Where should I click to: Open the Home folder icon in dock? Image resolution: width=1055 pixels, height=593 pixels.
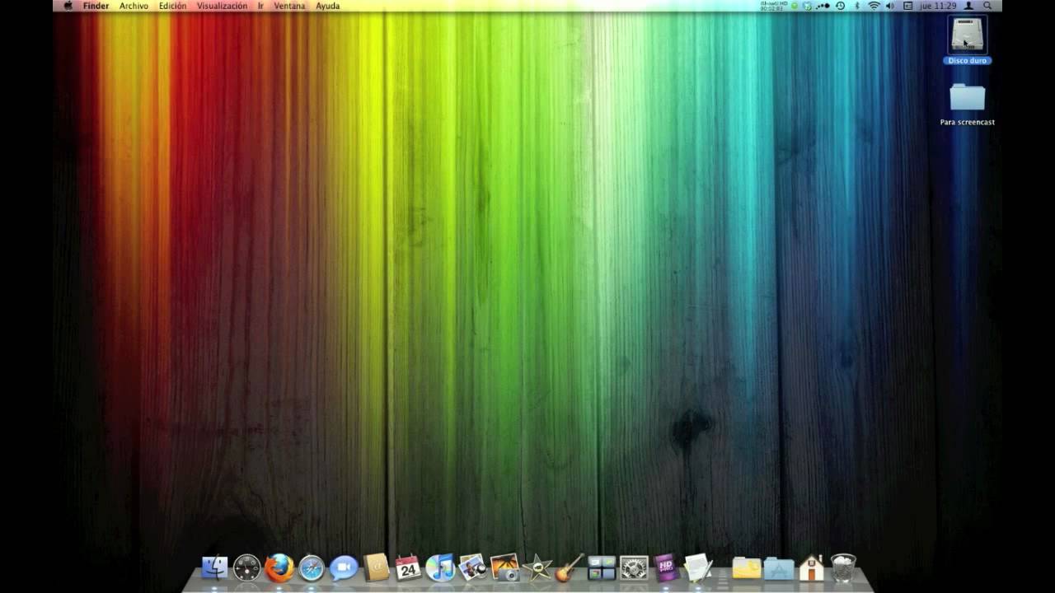tap(811, 567)
